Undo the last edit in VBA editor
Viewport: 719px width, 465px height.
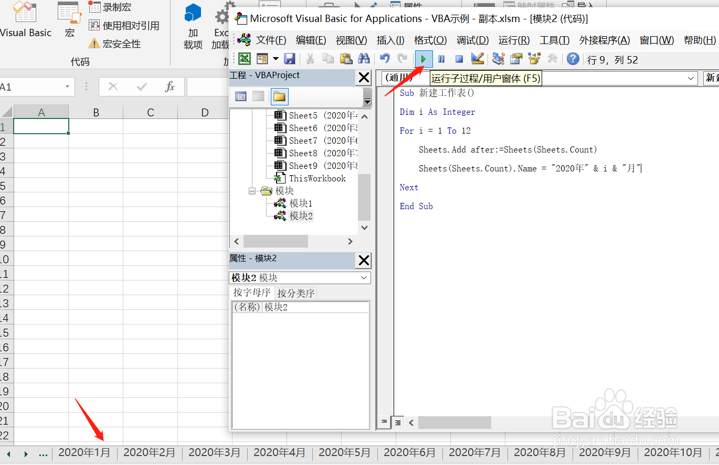(385, 59)
